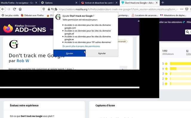
Task: Click the extension puzzle-piece icon in address bar
Action: click(56, 9)
